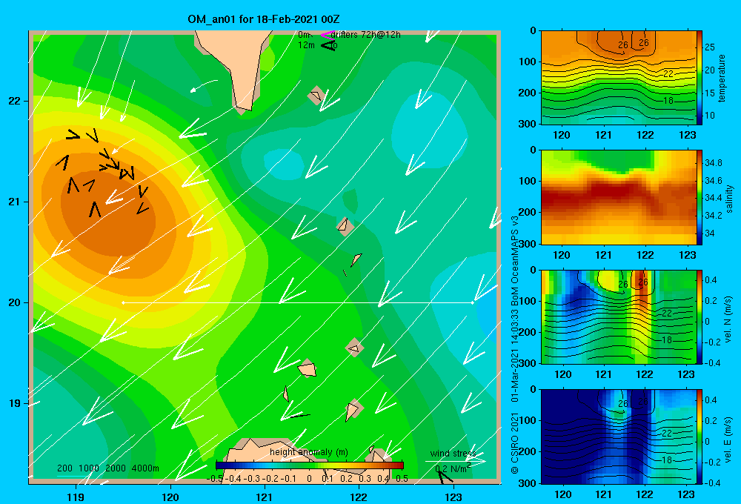Click '25' on the temperature colorbar
The width and height of the screenshot is (741, 504).
pyautogui.click(x=710, y=47)
